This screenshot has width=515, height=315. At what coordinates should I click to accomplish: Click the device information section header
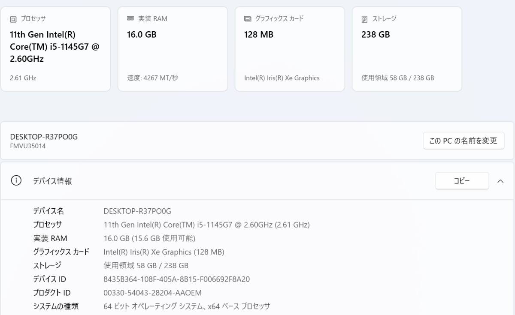tap(257, 181)
